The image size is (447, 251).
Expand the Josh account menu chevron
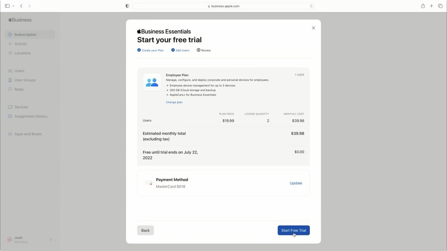[x=51, y=239]
